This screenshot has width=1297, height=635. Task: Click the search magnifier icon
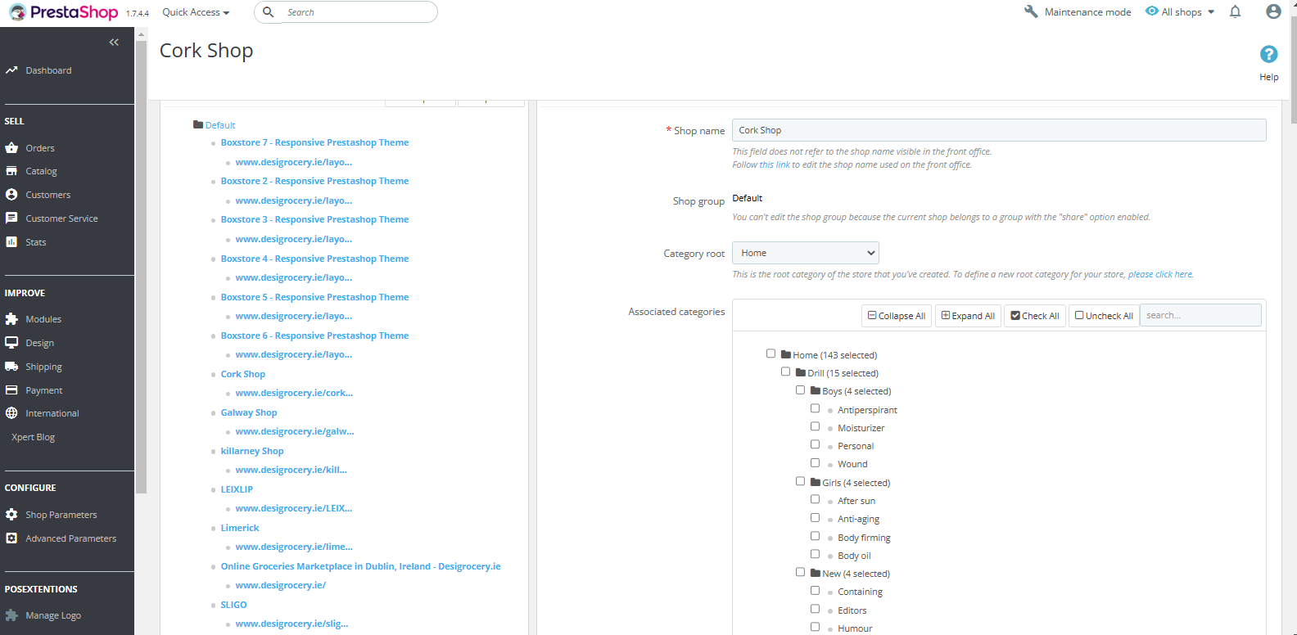click(x=268, y=12)
